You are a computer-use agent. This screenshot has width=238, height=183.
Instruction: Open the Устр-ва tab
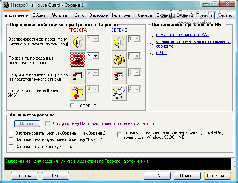pyautogui.click(x=59, y=15)
